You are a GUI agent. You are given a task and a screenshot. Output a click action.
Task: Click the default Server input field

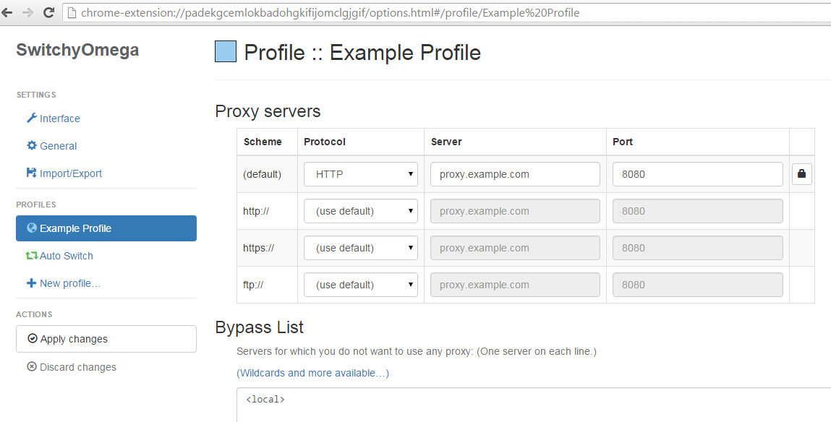pos(515,174)
